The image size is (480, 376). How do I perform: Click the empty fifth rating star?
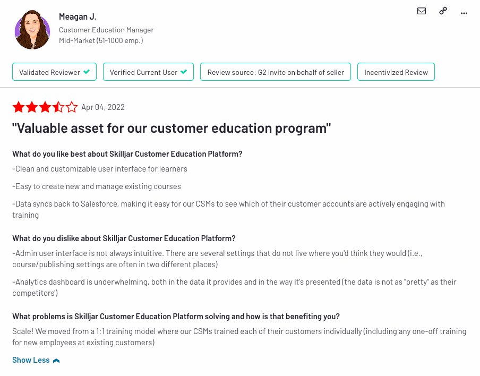pyautogui.click(x=72, y=107)
